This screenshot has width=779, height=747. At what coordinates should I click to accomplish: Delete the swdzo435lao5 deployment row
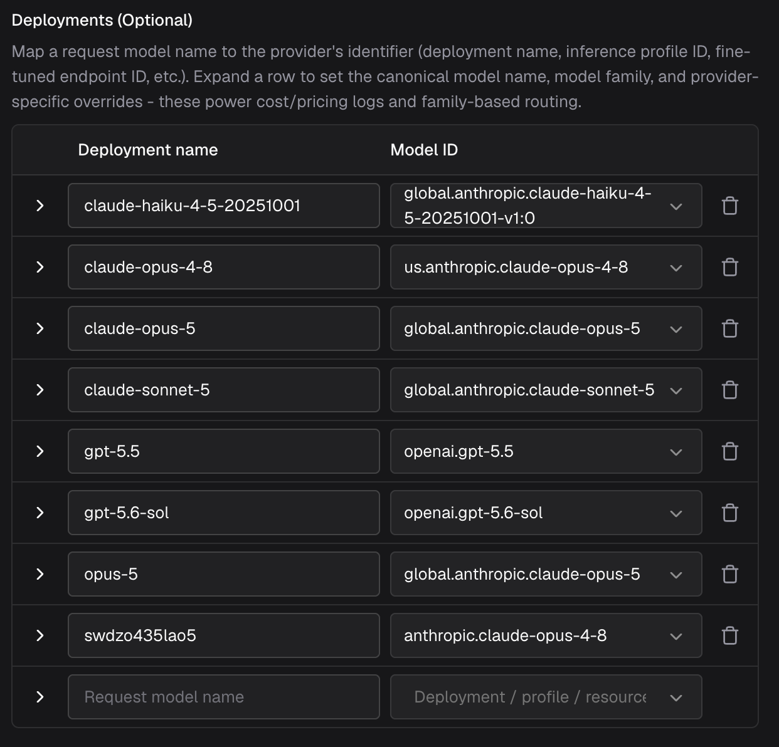730,635
